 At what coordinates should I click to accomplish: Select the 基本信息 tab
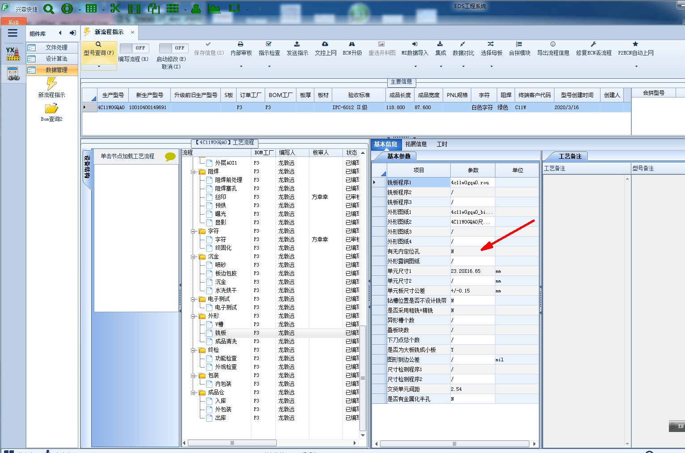coord(385,144)
